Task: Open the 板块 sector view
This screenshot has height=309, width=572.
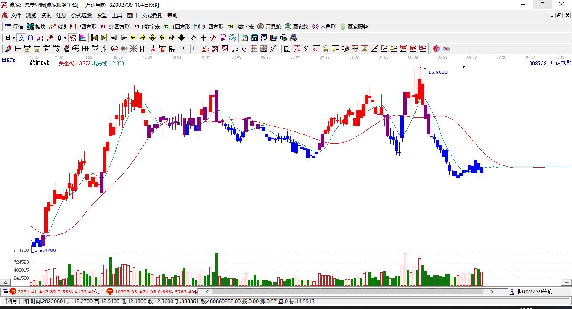Action: (36, 26)
